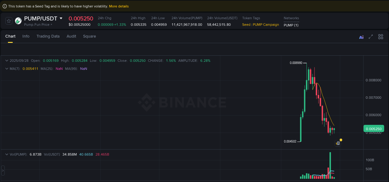389x182 pixels.
Task: Expand the left side panel arrow
Action: click(x=3, y=170)
